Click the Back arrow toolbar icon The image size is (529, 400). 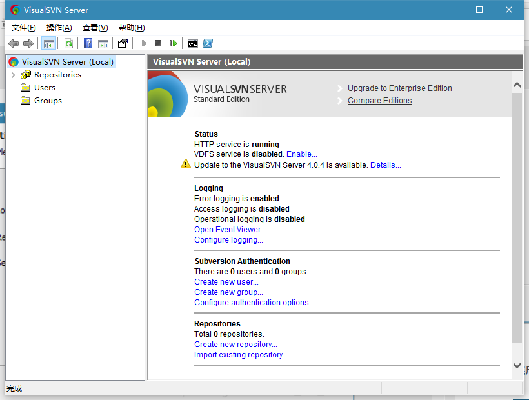(x=14, y=43)
